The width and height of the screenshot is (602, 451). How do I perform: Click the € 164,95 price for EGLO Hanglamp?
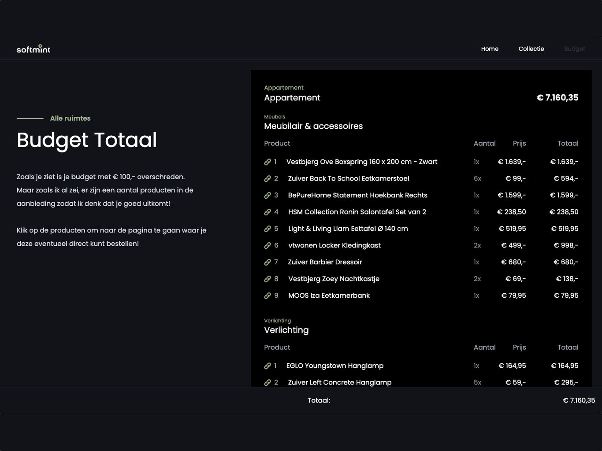(512, 366)
